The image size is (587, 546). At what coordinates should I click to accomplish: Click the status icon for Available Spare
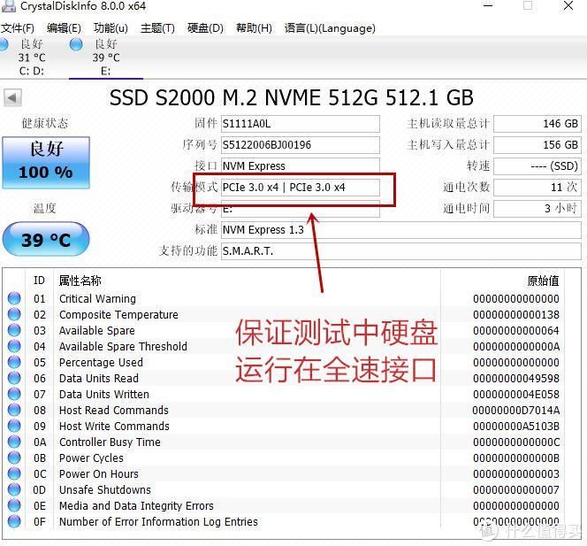click(x=14, y=330)
